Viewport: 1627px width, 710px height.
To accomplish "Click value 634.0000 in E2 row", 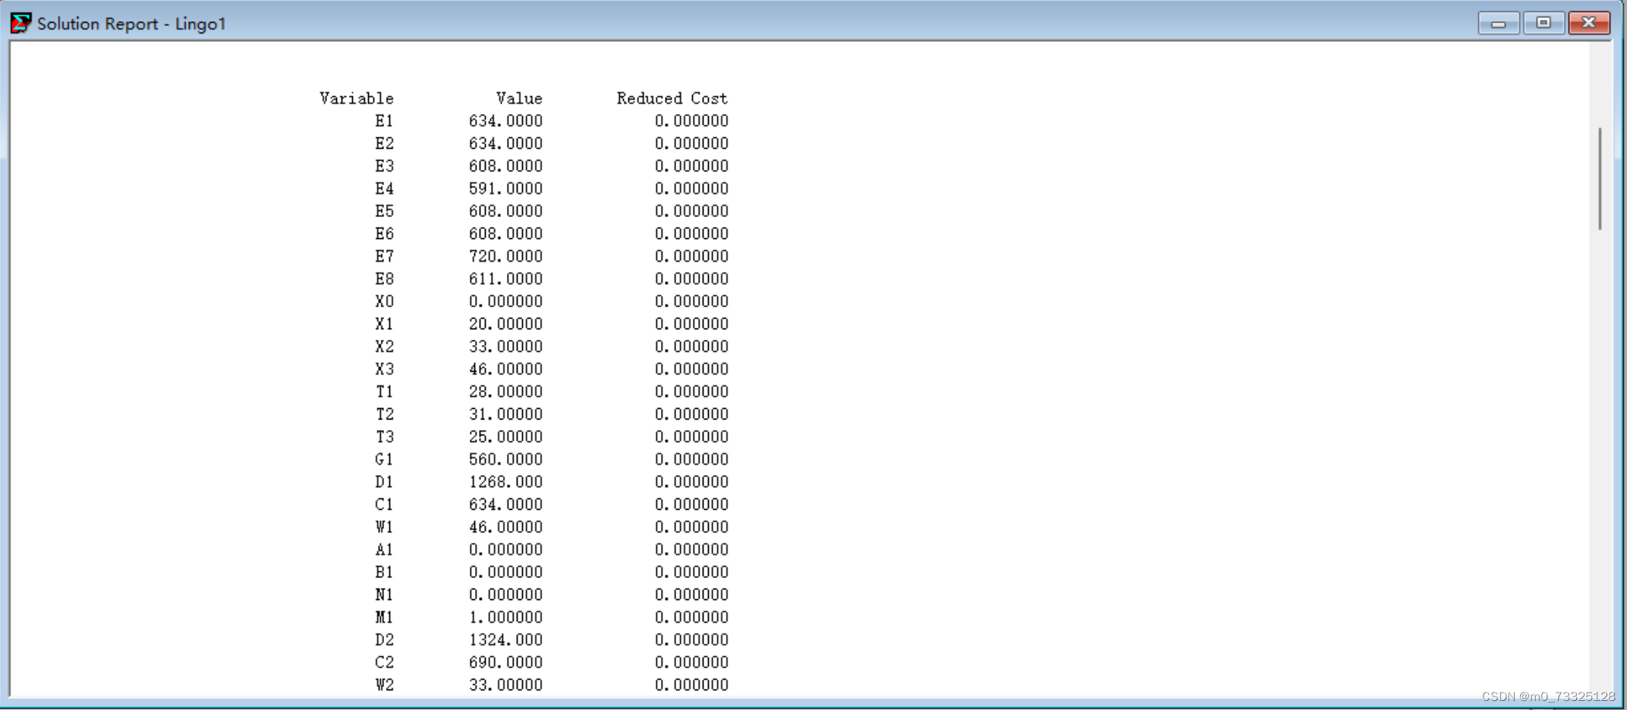I will coord(505,143).
